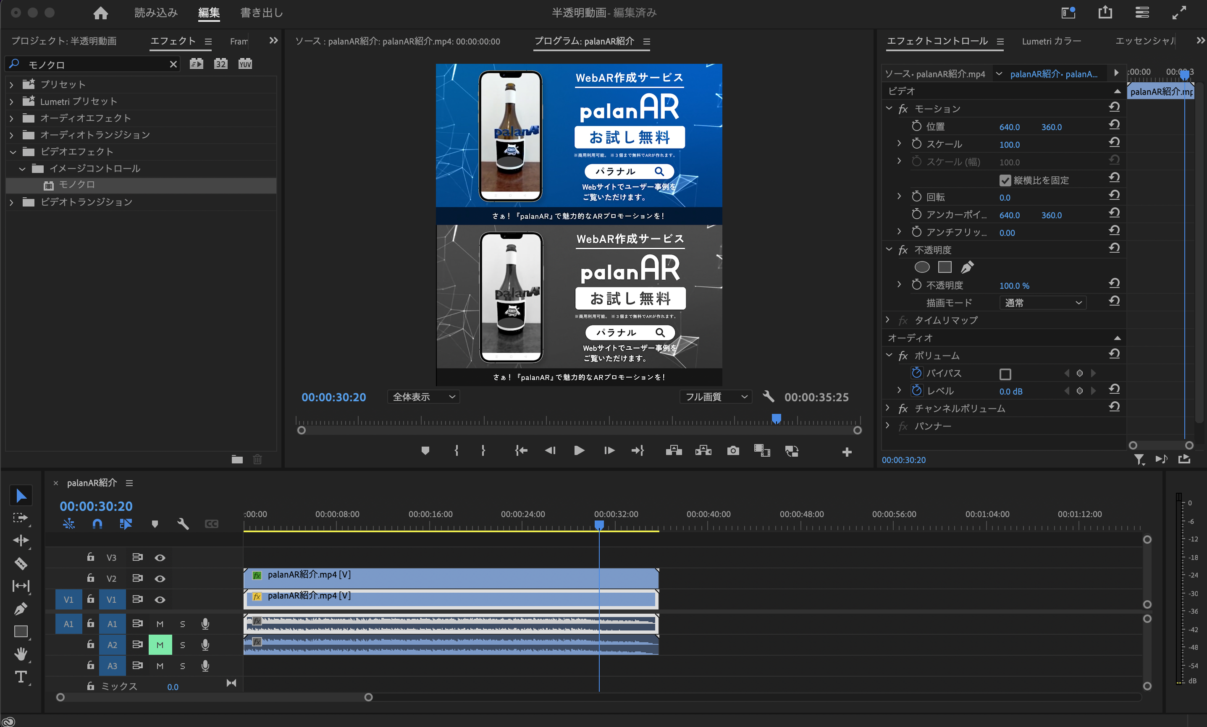1207x727 pixels.
Task: Select the Pen tool in toolbar
Action: pyautogui.click(x=21, y=609)
